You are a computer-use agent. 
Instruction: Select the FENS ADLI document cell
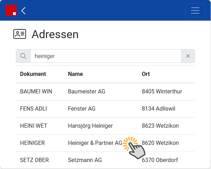(33, 108)
